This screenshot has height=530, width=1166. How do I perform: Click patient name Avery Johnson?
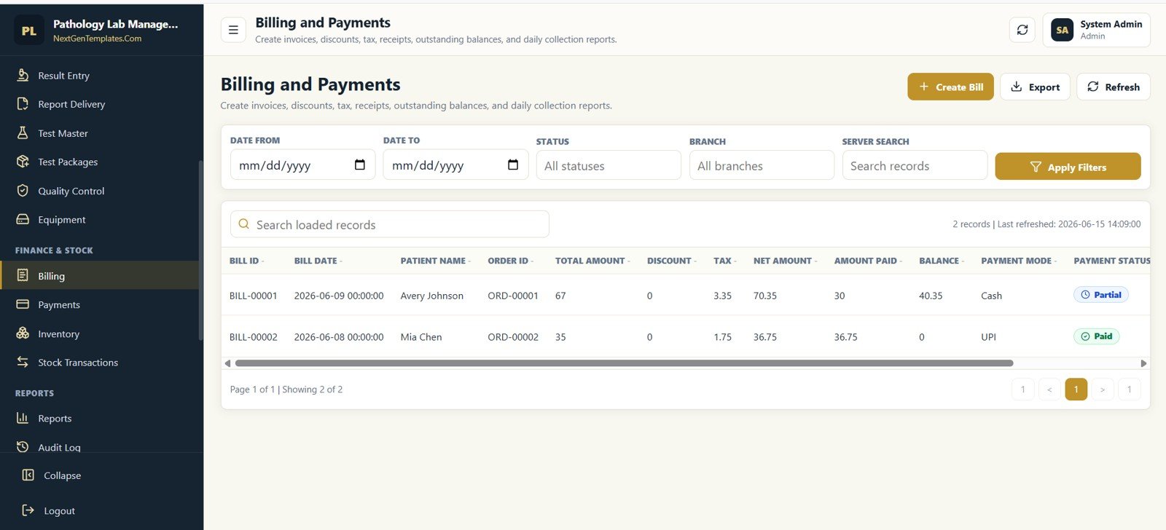(x=431, y=296)
